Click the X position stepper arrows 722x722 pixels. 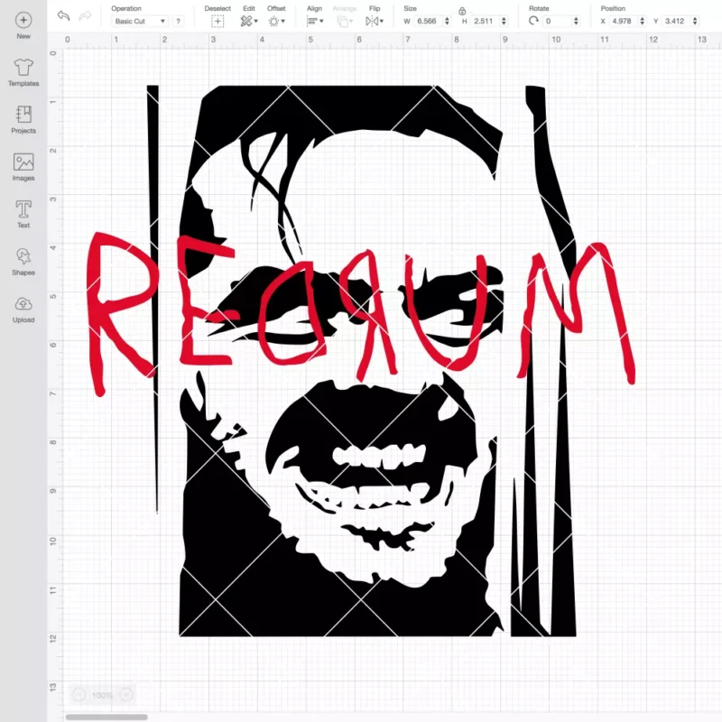643,21
